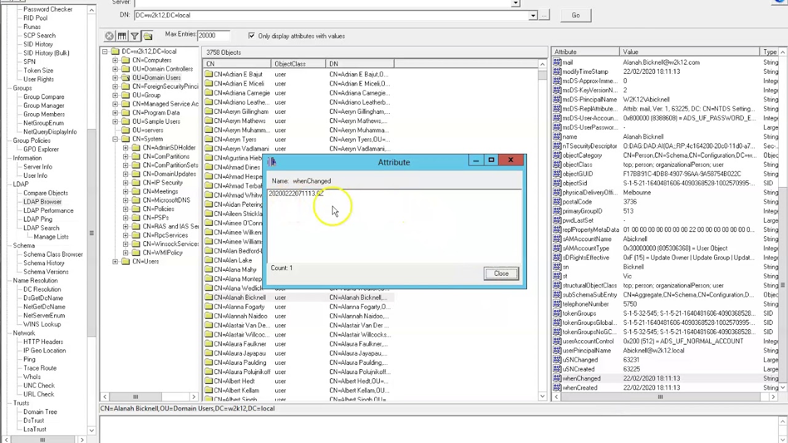The image size is (788, 443).
Task: Open Password Checker in sidebar
Action: coord(48,9)
